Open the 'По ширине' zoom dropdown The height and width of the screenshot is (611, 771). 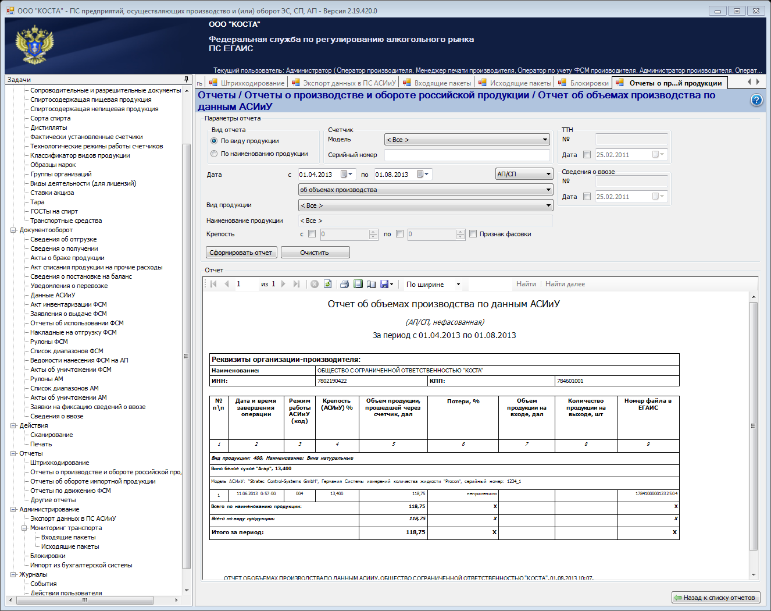(x=458, y=285)
